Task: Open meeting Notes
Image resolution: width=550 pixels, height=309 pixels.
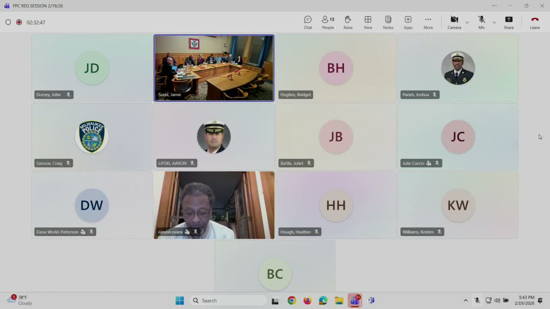Action: click(x=388, y=22)
